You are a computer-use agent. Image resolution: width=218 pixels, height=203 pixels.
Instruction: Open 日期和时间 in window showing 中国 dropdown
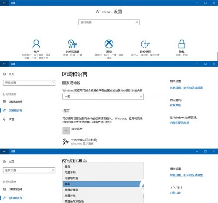[12, 101]
